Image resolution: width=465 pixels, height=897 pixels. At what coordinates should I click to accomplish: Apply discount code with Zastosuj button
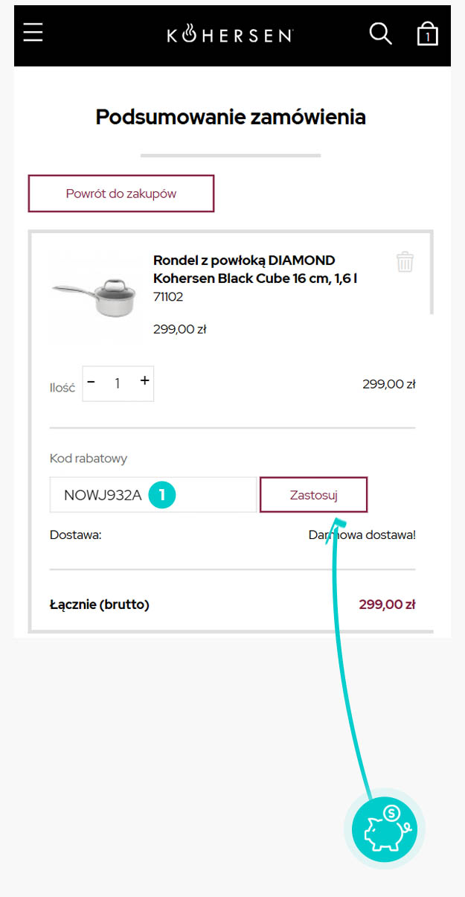313,495
